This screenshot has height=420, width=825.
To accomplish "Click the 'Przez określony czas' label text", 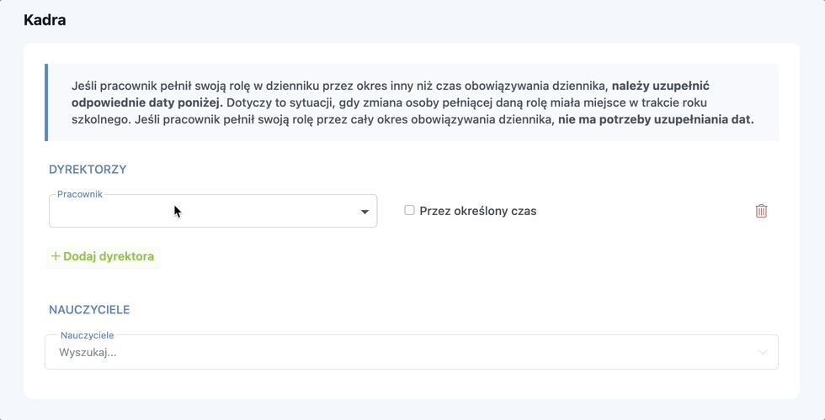I will pos(478,211).
